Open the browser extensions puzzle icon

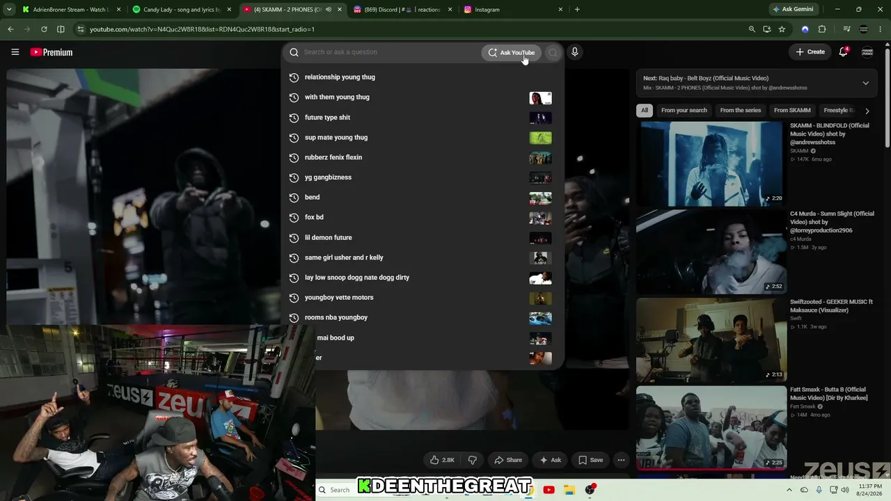[x=822, y=29]
